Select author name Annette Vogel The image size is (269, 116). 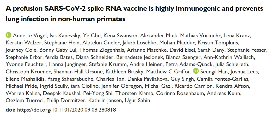tap(30, 36)
